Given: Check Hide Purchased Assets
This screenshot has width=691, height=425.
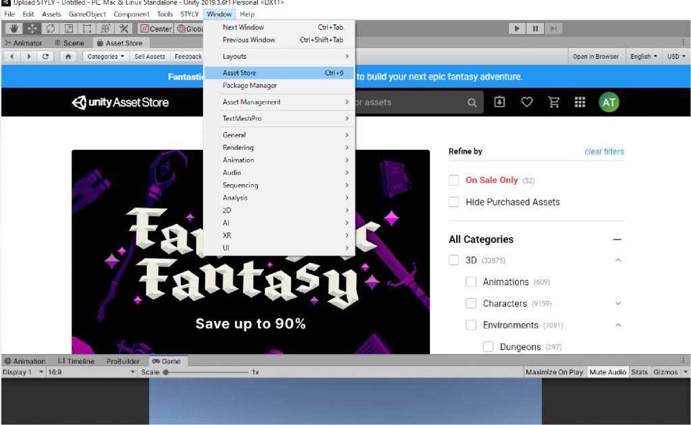Looking at the screenshot, I should click(x=454, y=202).
